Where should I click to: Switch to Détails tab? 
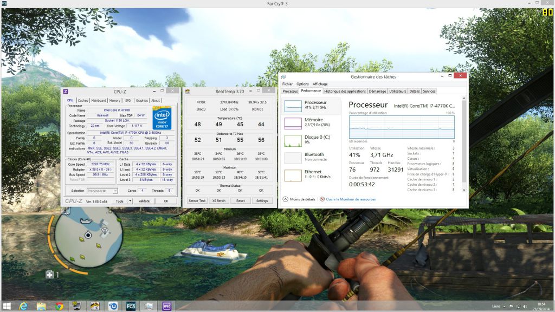point(415,91)
